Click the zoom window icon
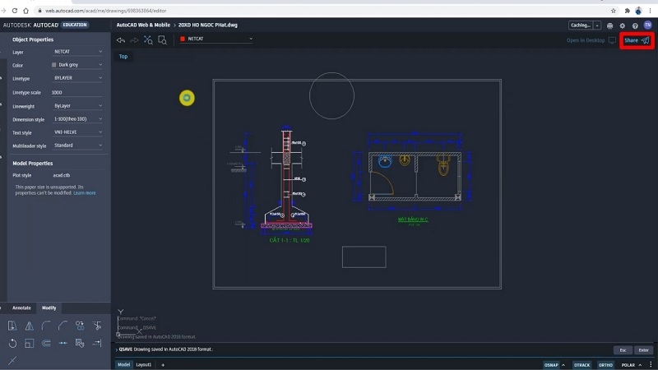 click(x=162, y=40)
